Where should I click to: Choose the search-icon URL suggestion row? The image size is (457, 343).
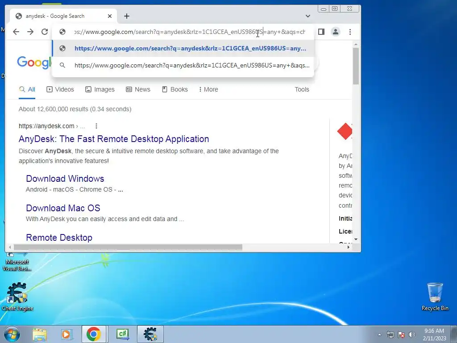(183, 65)
